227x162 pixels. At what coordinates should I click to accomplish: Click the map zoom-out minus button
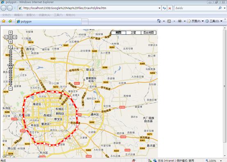pos(10,88)
